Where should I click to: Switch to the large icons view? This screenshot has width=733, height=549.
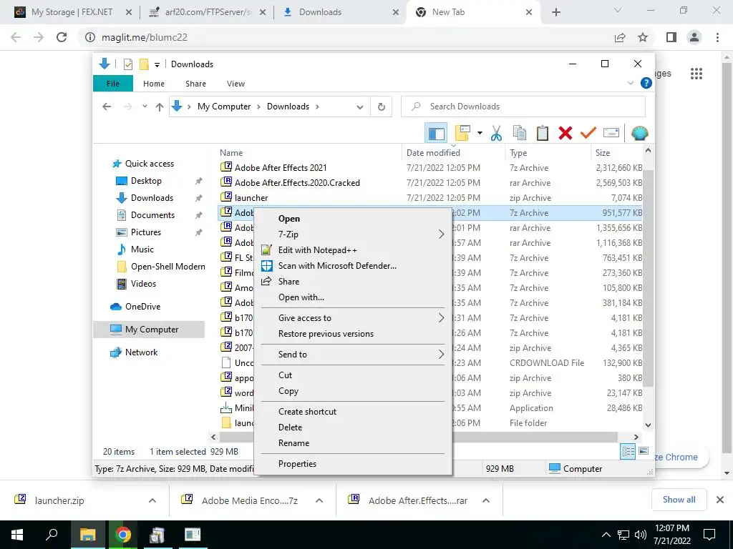pos(644,451)
